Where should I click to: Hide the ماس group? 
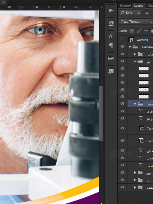[x=122, y=54]
